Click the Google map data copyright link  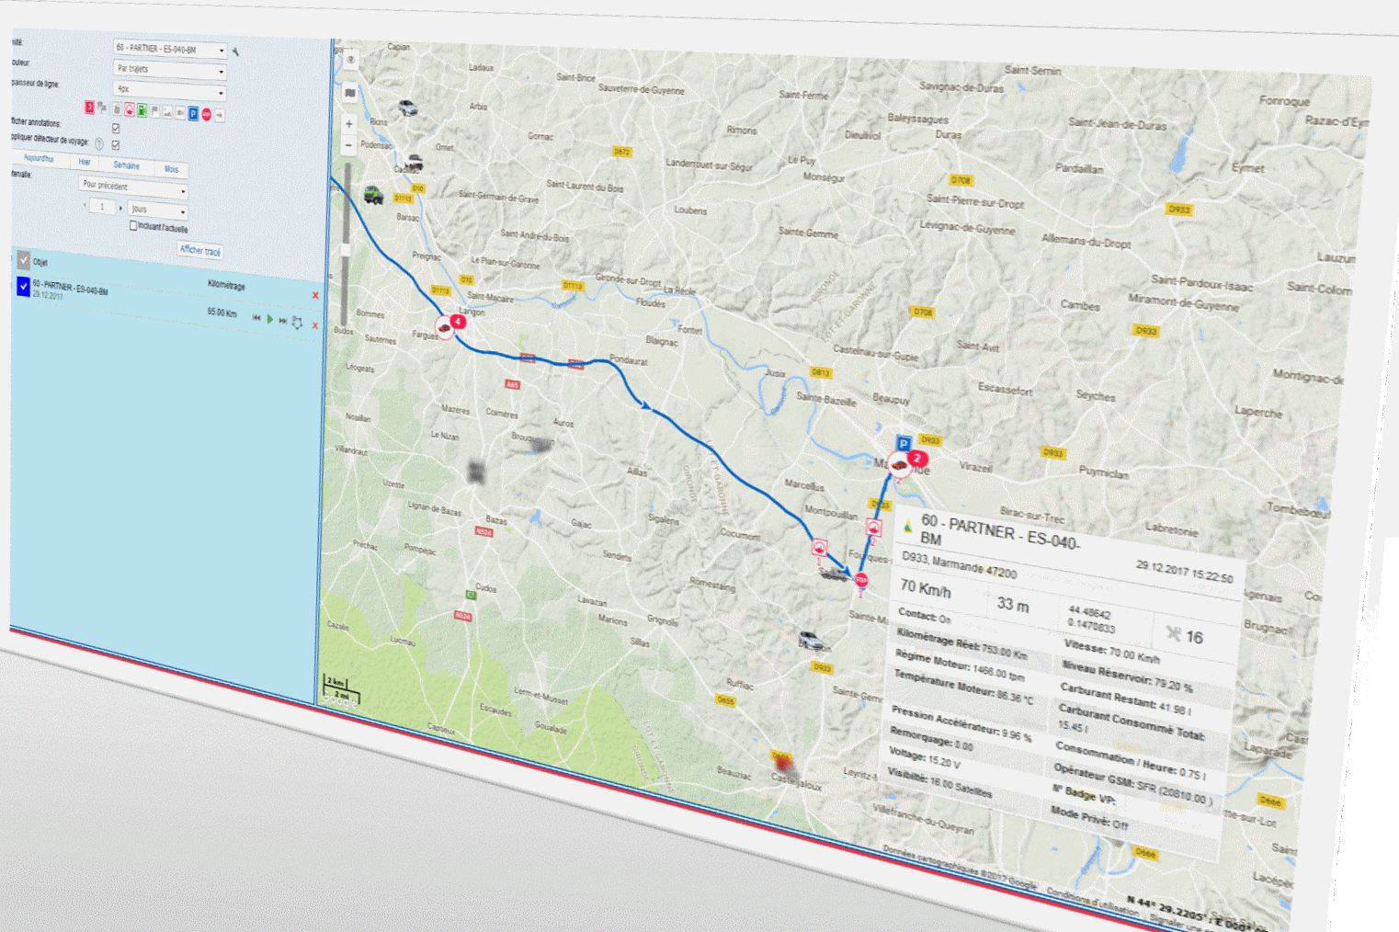tap(958, 867)
